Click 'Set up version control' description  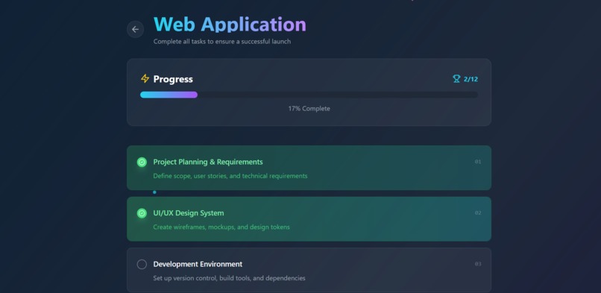[x=229, y=278]
